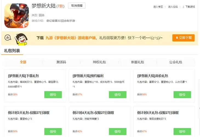Click the 剩余47% remaining label
Image resolution: width=200 pixels, height=137 pixels.
(142, 131)
